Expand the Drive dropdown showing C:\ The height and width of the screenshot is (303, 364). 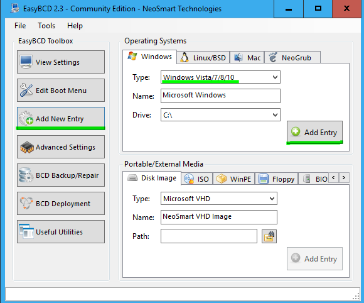(220, 114)
